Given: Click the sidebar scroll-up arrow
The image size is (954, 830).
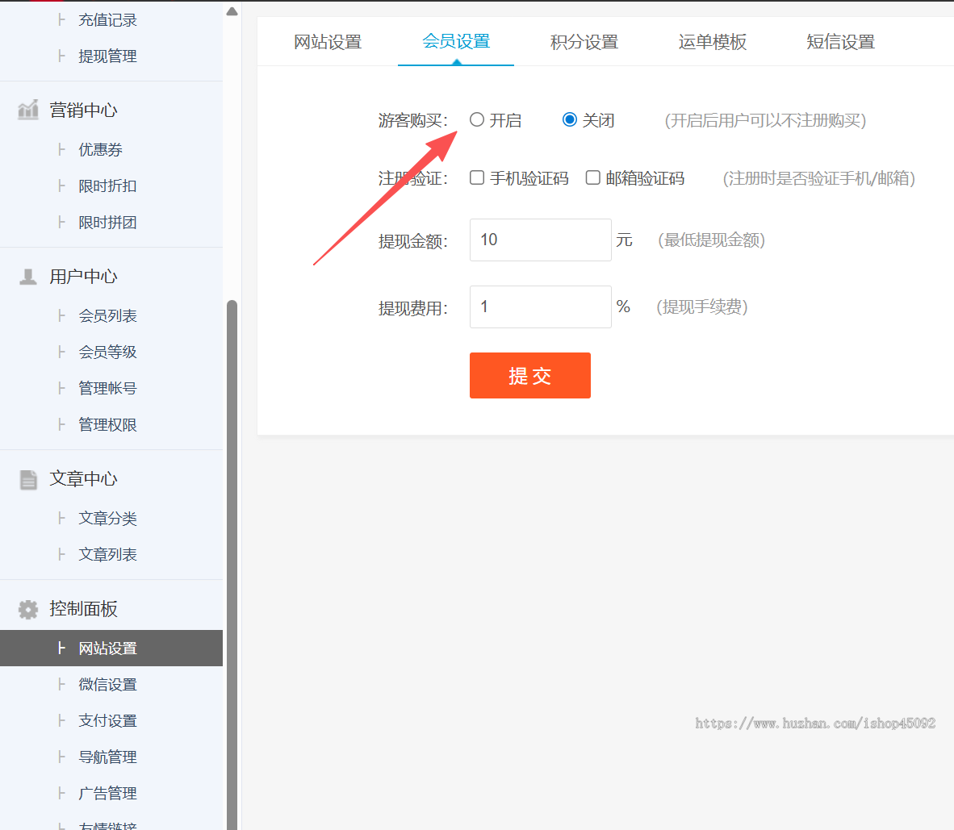Looking at the screenshot, I should point(232,11).
